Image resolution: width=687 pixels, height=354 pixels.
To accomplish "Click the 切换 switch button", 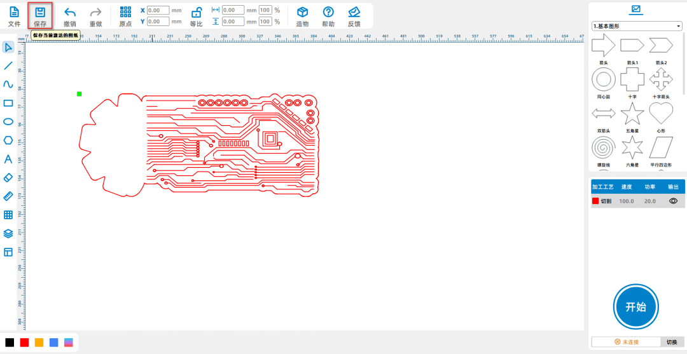I will coord(672,342).
